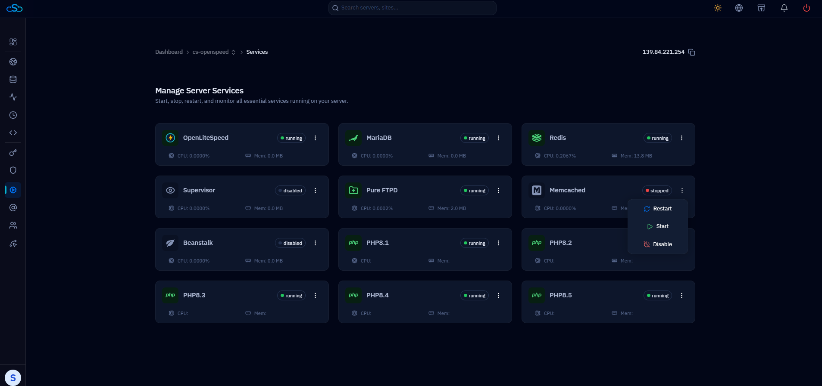The image size is (822, 386).
Task: Open the notifications bell
Action: point(784,8)
